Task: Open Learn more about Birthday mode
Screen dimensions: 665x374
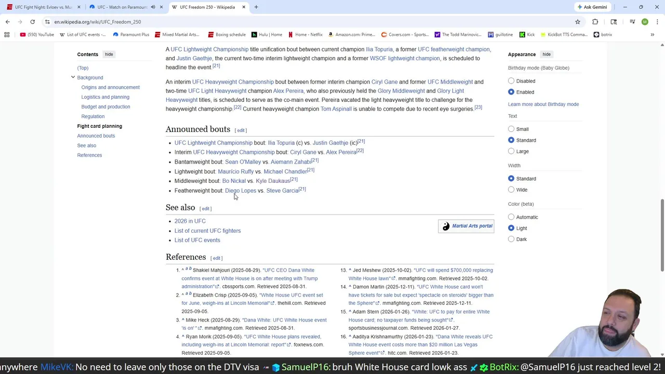Action: click(543, 104)
